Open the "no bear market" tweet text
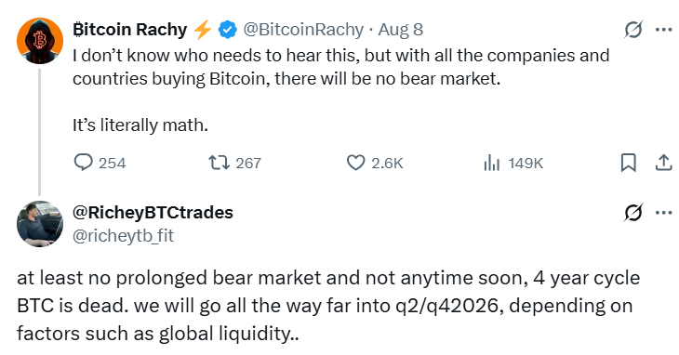The image size is (679, 355). 340,90
